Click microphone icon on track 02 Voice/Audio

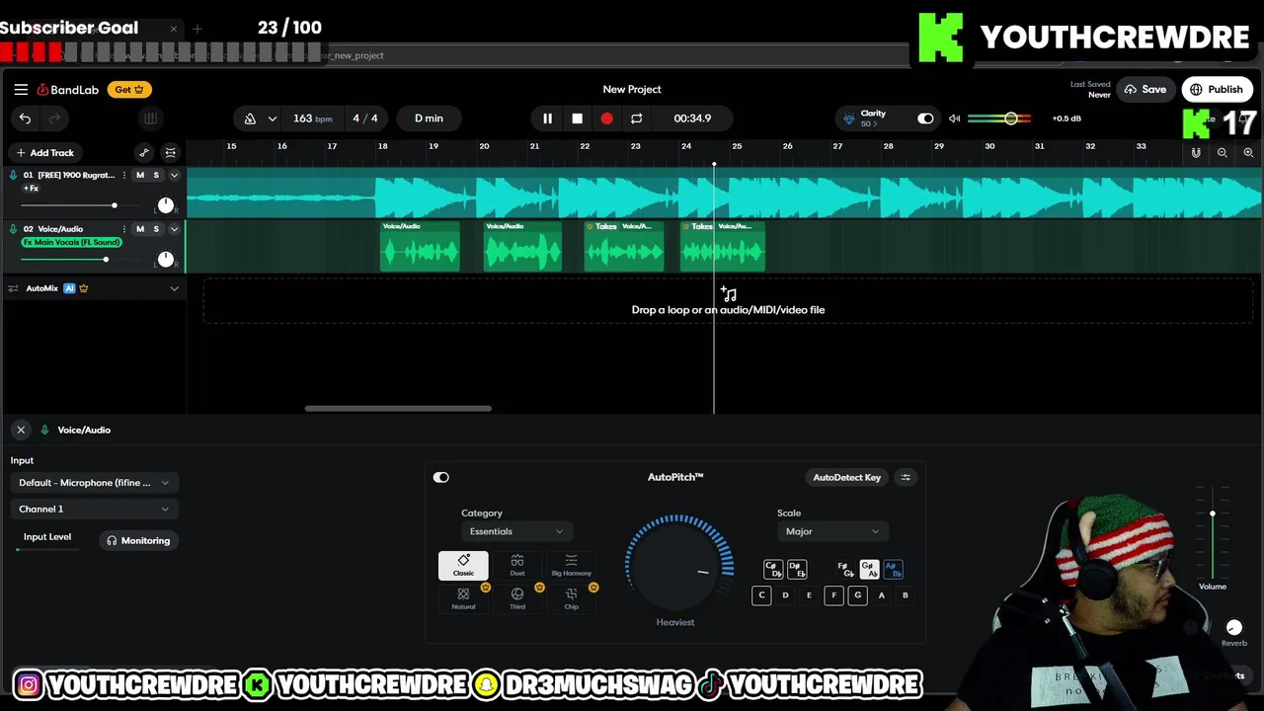pyautogui.click(x=13, y=229)
